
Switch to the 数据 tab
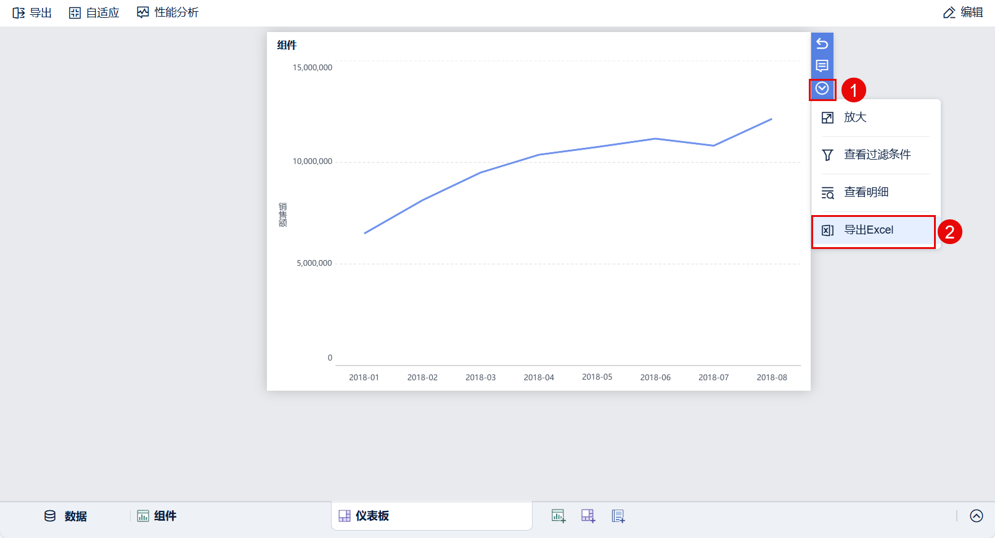pos(66,516)
